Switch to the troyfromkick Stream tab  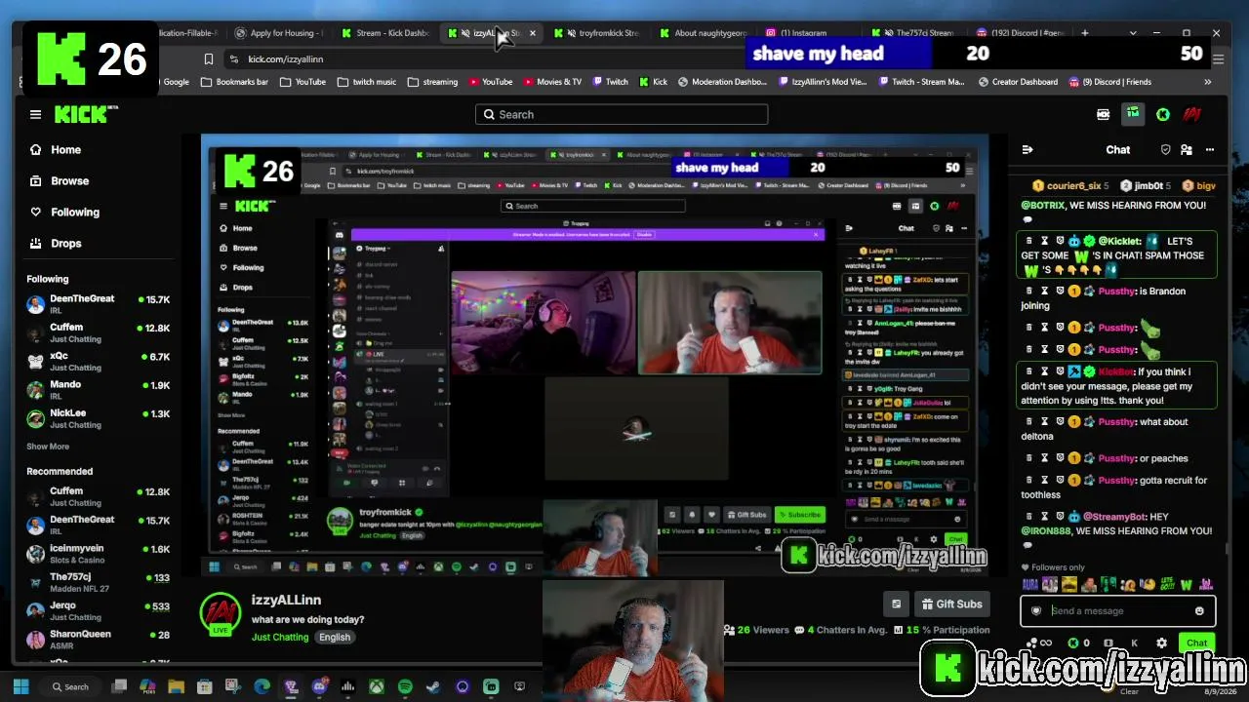tap(599, 33)
